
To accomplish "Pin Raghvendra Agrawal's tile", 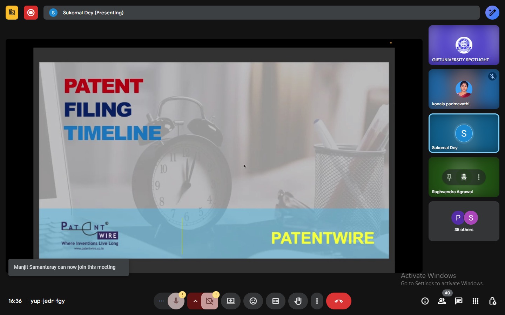I will [x=449, y=177].
